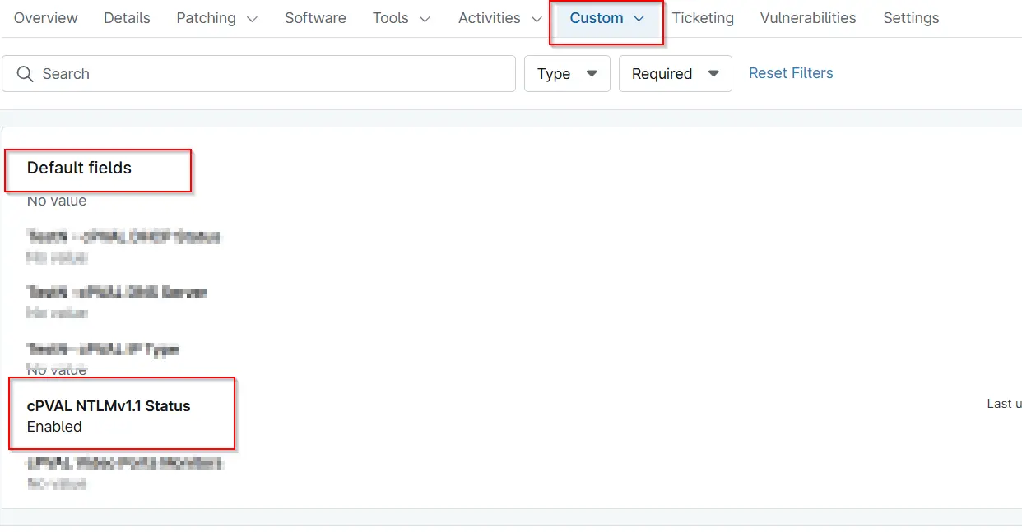Click the Default fields heading

[x=79, y=169]
